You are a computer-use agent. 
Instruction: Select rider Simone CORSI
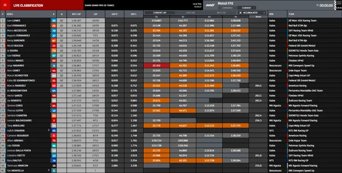coord(15,106)
